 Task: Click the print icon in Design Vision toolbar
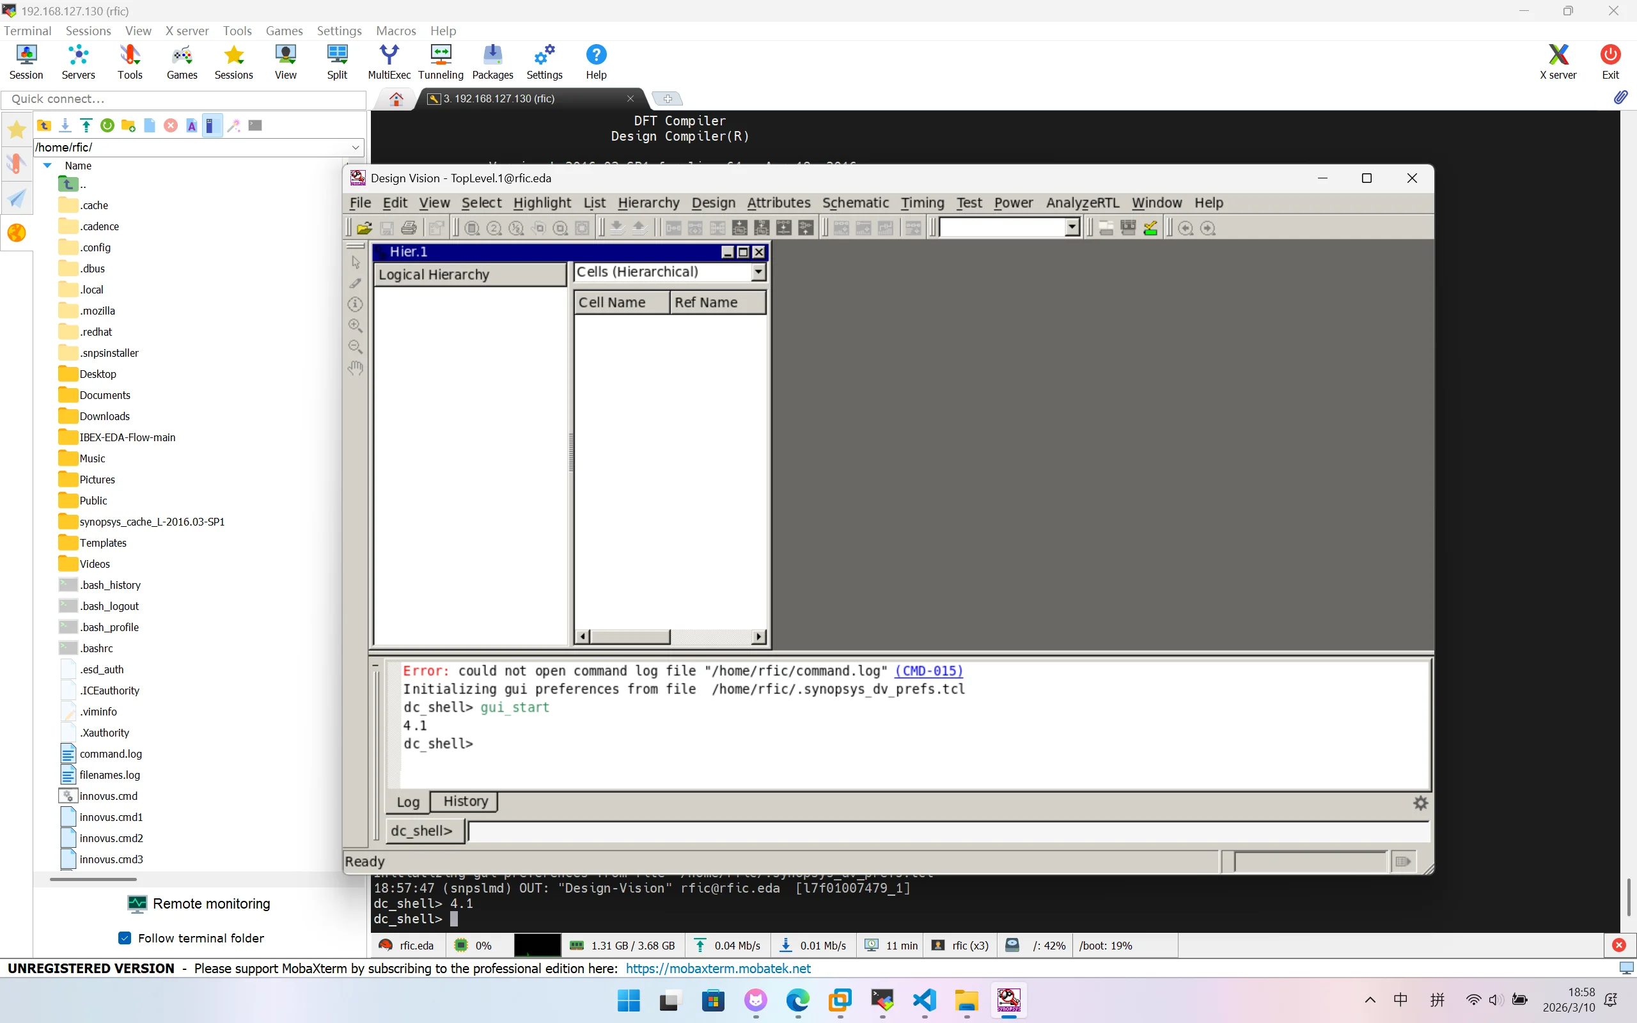[409, 228]
